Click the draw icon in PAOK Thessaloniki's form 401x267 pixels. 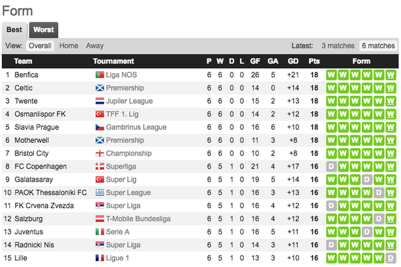pyautogui.click(x=378, y=193)
